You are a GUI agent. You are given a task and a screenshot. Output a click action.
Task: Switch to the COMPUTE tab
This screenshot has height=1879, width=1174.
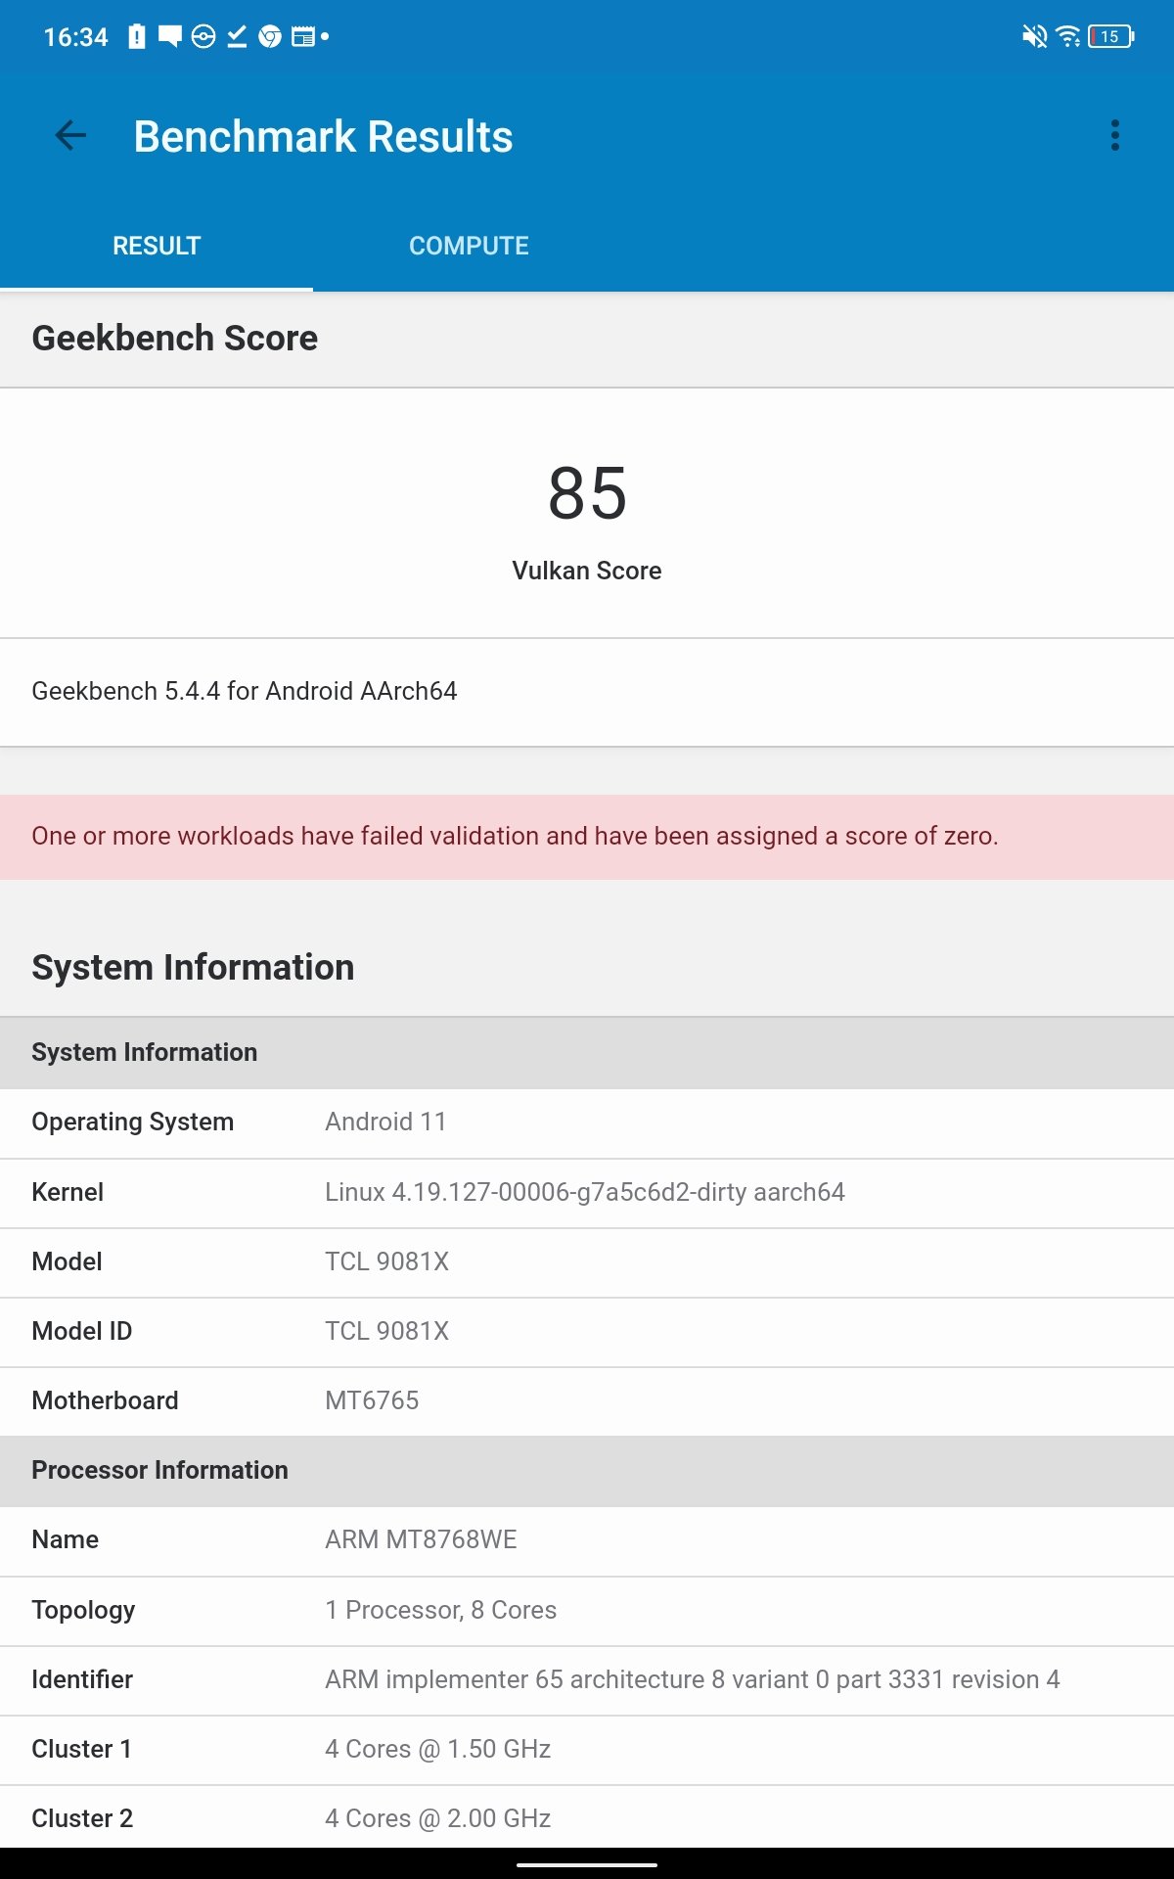tap(469, 246)
